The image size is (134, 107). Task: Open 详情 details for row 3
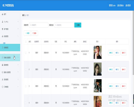[x=111, y=86]
